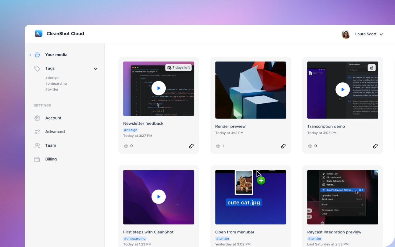The width and height of the screenshot is (395, 247).
Task: Click the Advanced sliders icon
Action: (x=37, y=132)
